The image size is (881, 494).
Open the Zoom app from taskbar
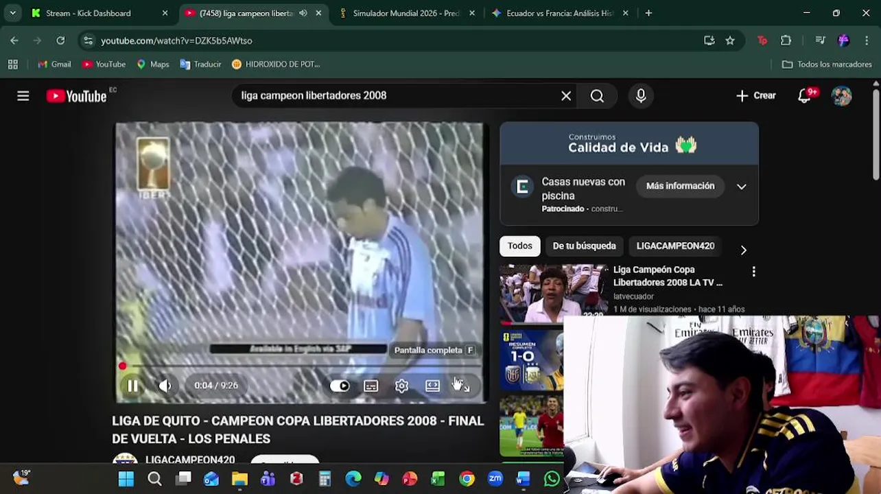(495, 479)
